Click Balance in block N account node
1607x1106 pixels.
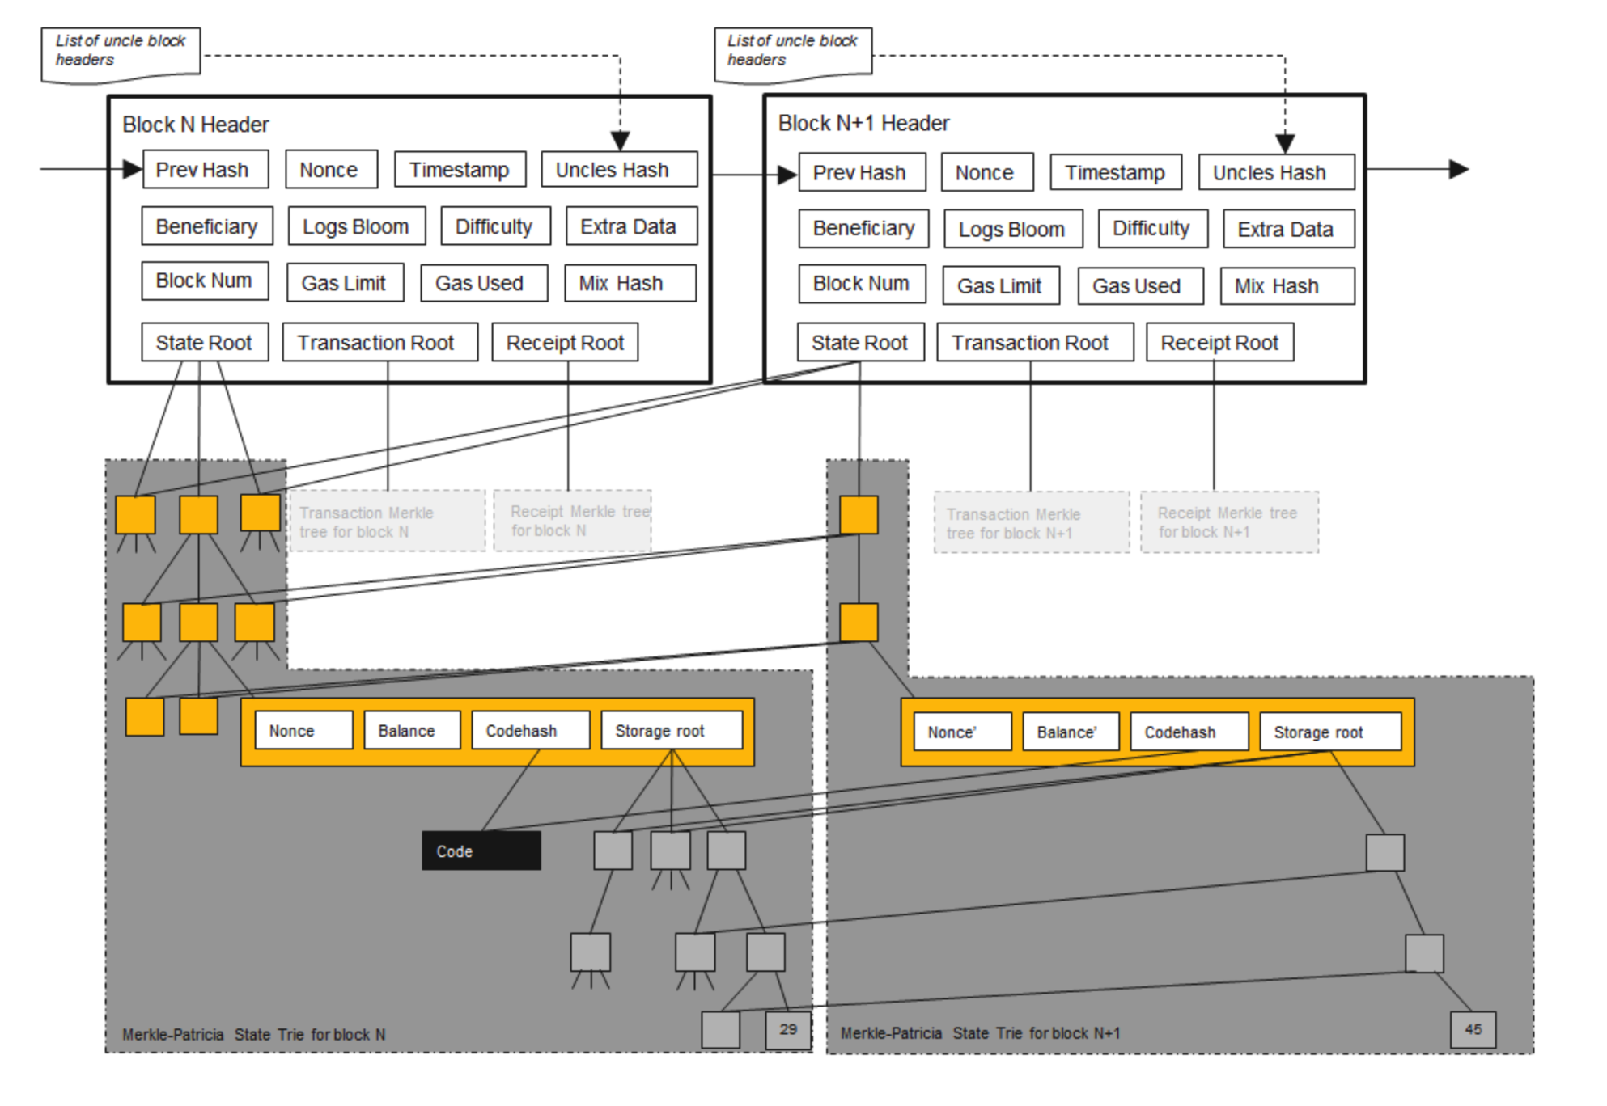(412, 731)
